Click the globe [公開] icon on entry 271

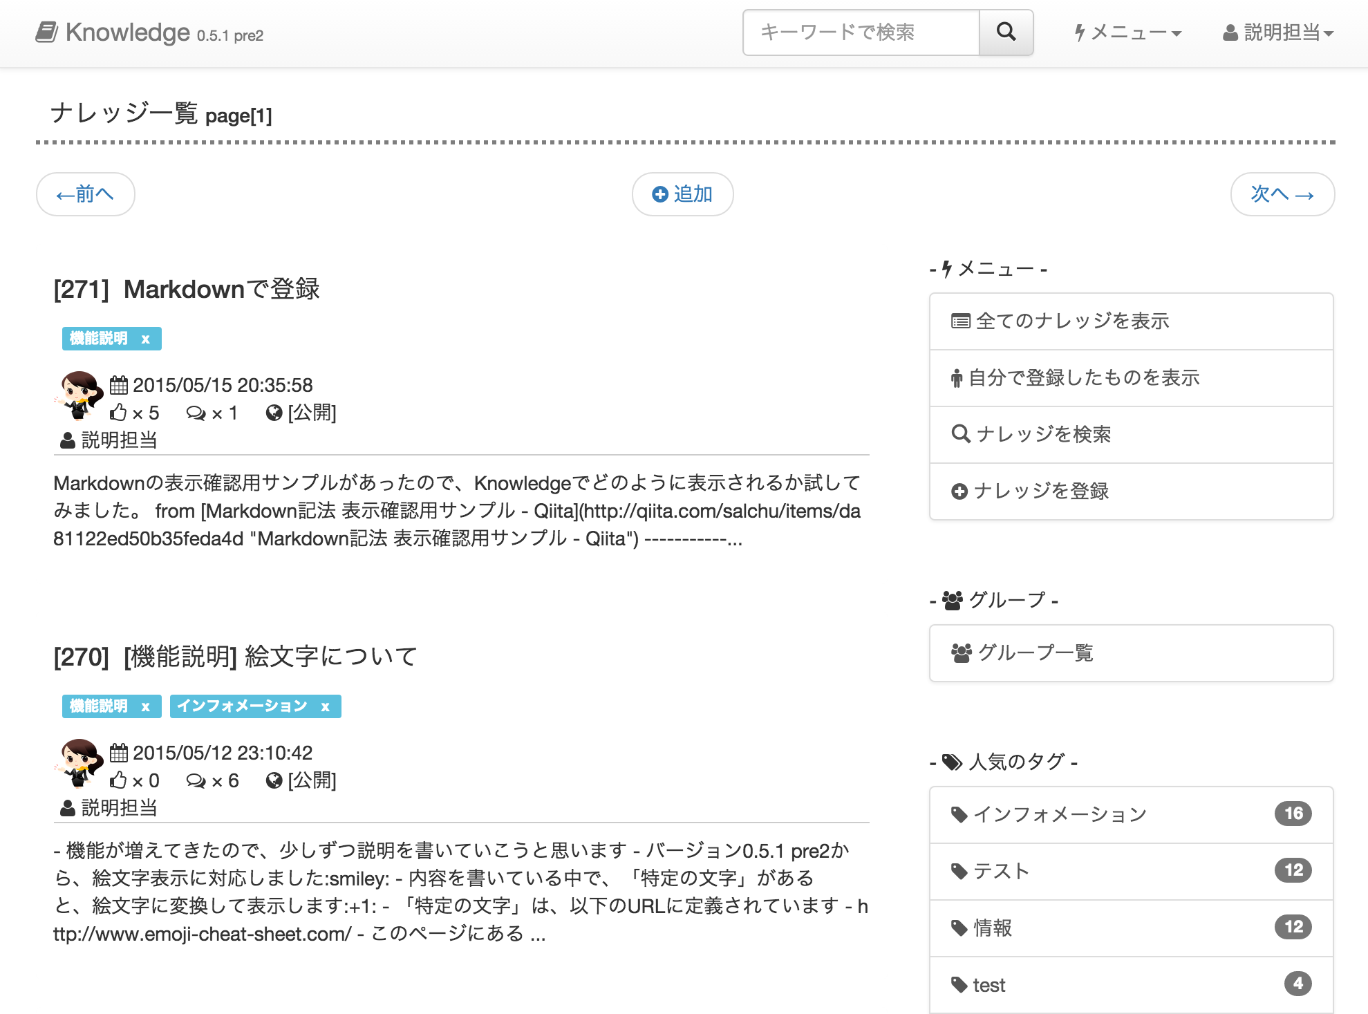point(275,412)
